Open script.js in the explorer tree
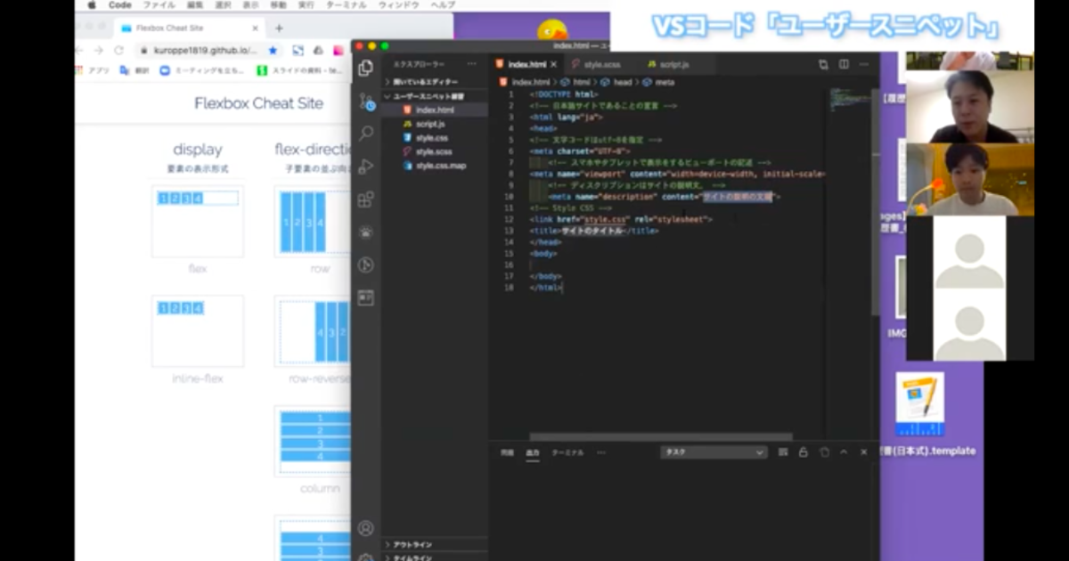1069x561 pixels. pyautogui.click(x=436, y=124)
